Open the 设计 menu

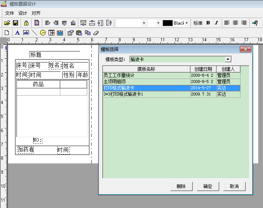click(23, 13)
